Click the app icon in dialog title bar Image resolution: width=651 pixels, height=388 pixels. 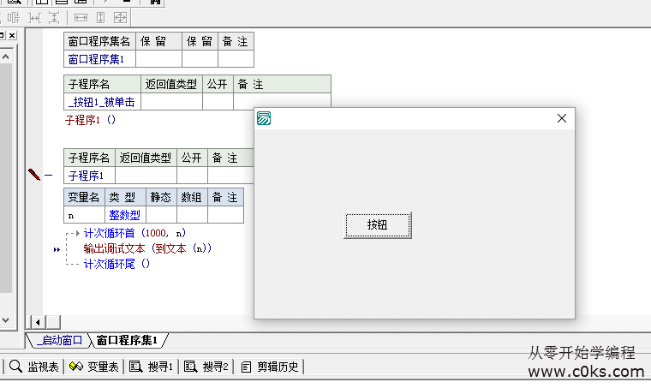pyautogui.click(x=265, y=118)
